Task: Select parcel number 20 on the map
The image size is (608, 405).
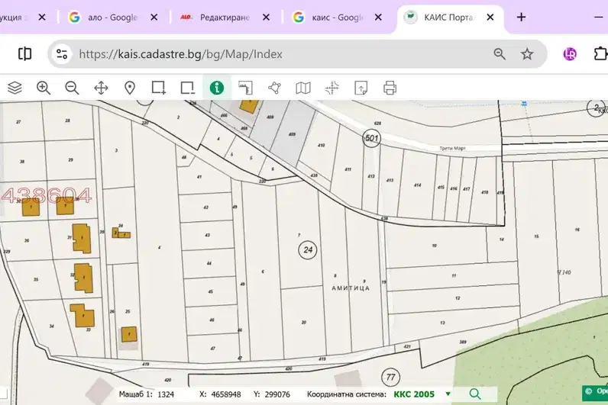Action: point(303,322)
